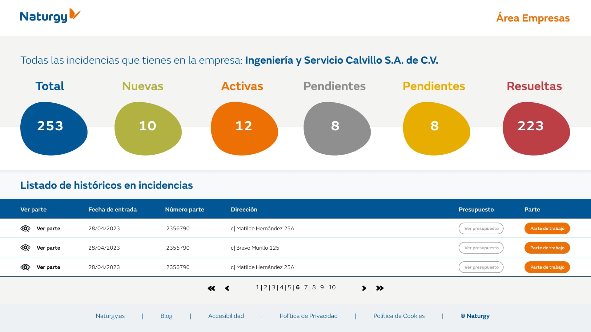Select the red Resueltas 223 blob
Image resolution: width=591 pixels, height=332 pixels.
click(536, 128)
